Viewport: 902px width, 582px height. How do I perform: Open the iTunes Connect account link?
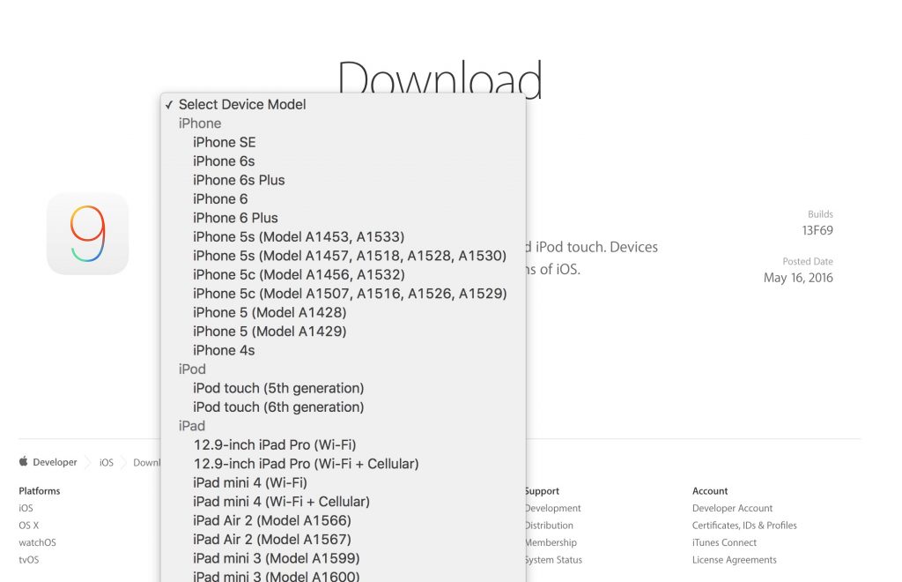tap(724, 542)
